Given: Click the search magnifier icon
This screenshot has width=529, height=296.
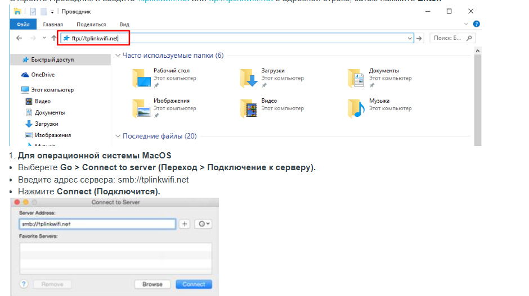Looking at the screenshot, I should point(469,38).
